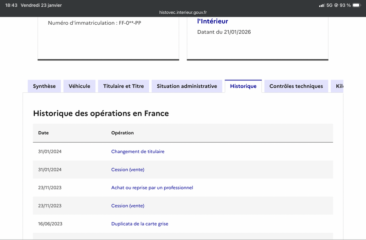Go to the Contrôles techniques tab
The image size is (366, 240).
[296, 86]
